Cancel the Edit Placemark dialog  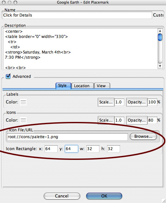pyautogui.click(x=62, y=196)
